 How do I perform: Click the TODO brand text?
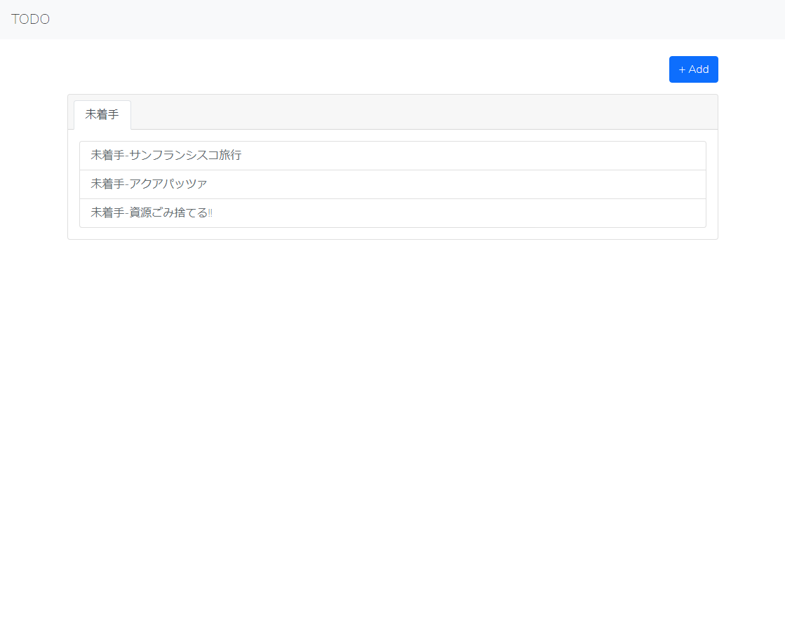[30, 20]
